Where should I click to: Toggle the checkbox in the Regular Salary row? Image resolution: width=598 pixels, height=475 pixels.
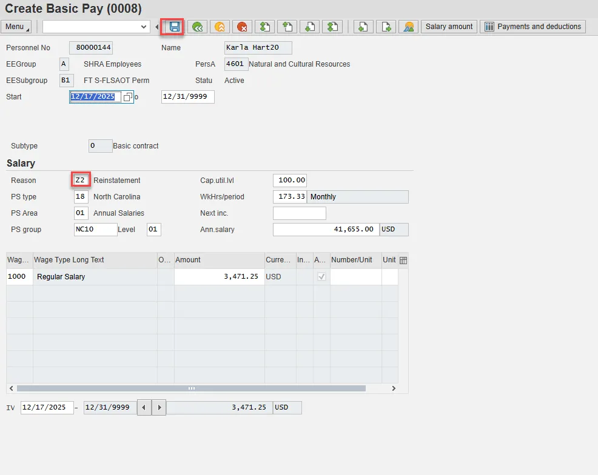point(321,277)
